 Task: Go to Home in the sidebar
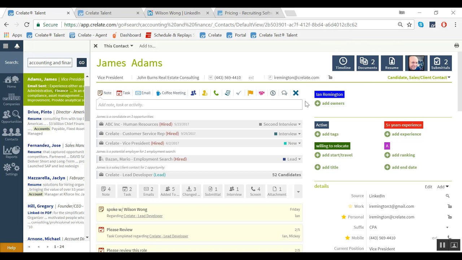point(12,82)
